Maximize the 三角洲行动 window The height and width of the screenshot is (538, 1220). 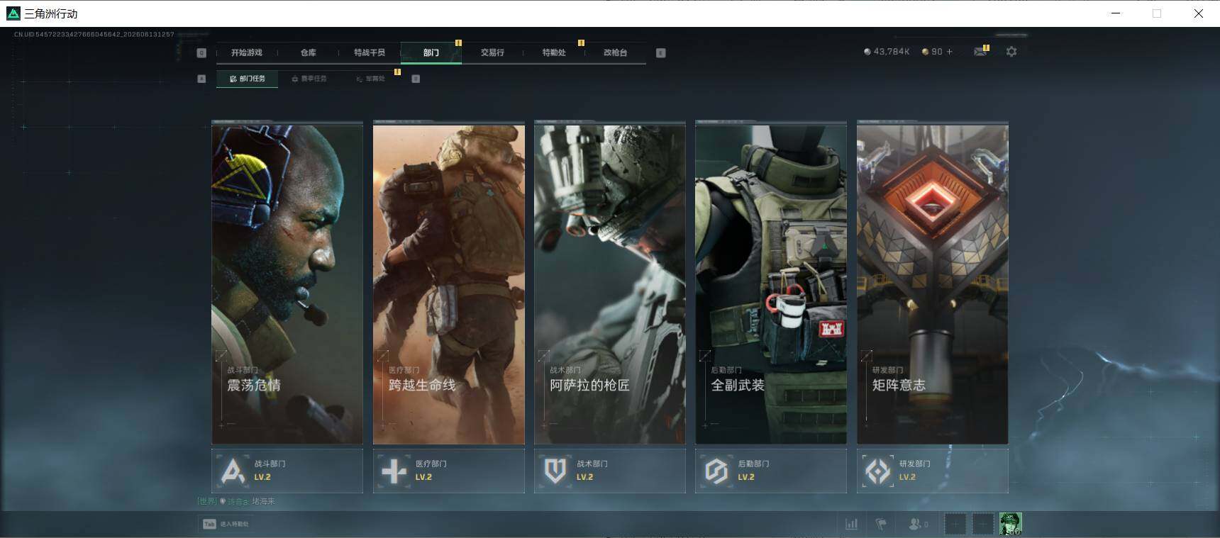point(1157,13)
